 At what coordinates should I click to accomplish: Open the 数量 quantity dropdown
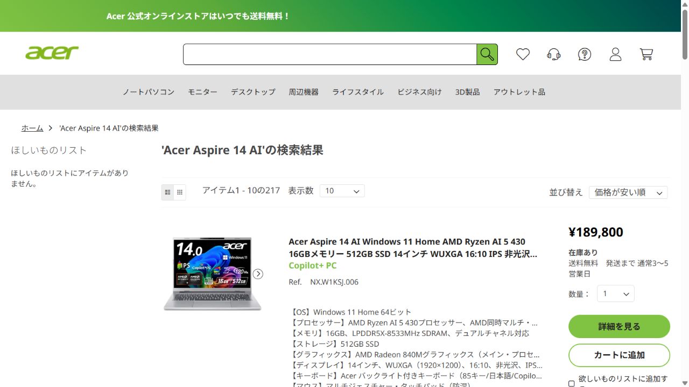pyautogui.click(x=616, y=293)
